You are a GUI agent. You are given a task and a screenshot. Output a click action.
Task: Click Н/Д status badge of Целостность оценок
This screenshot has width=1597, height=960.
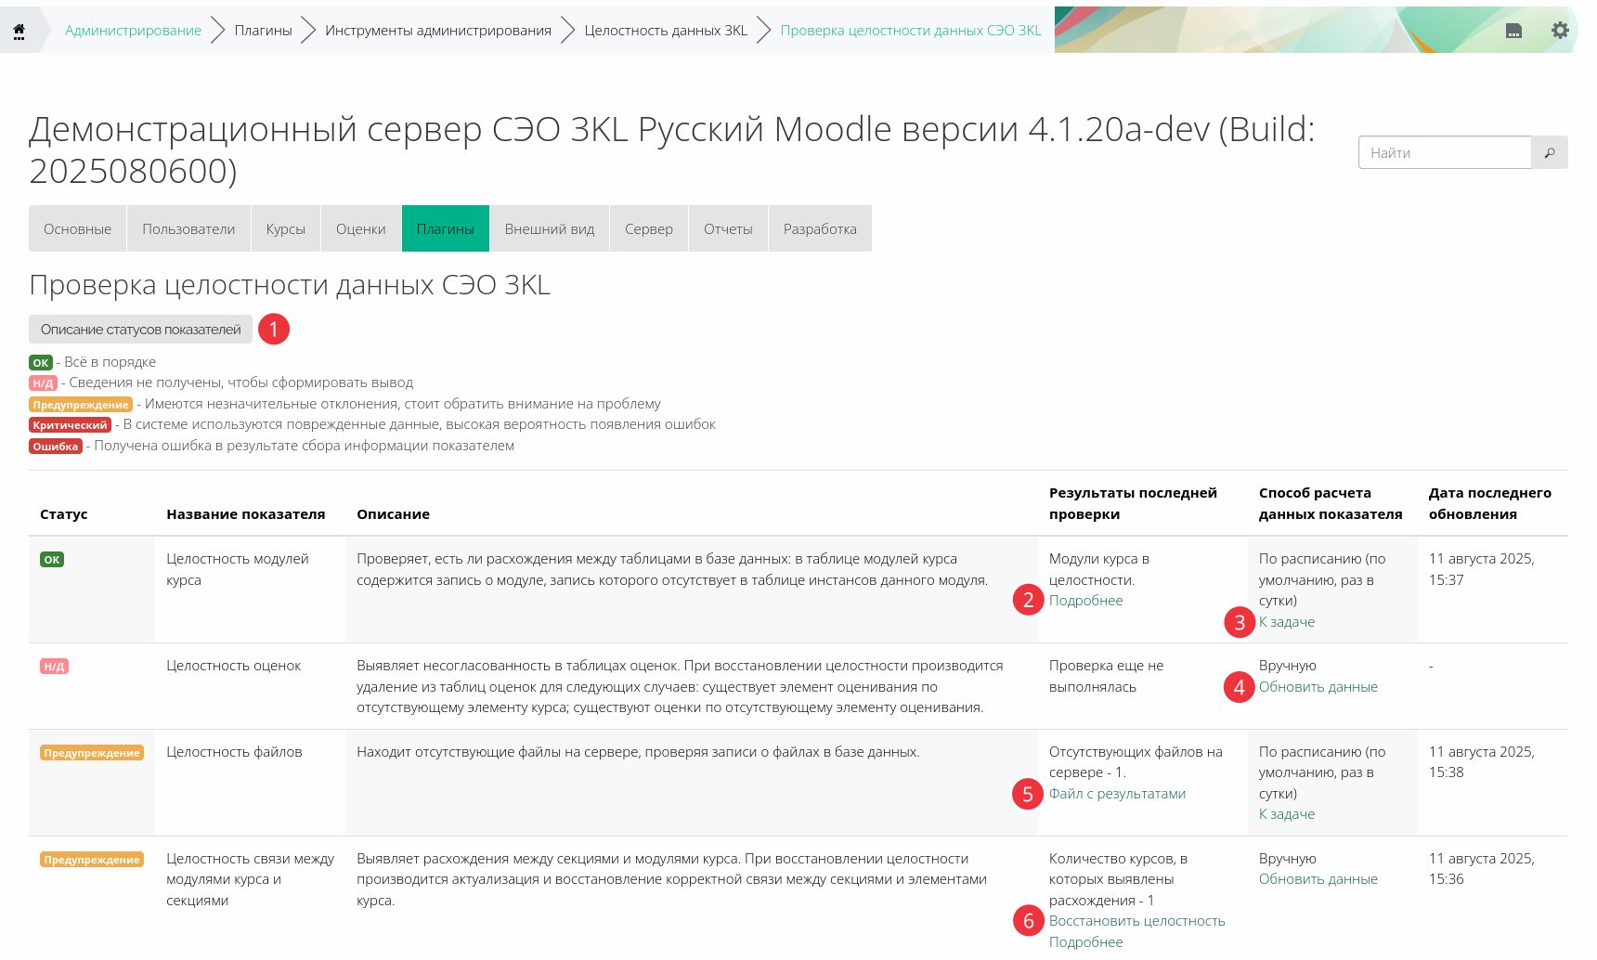pos(54,667)
